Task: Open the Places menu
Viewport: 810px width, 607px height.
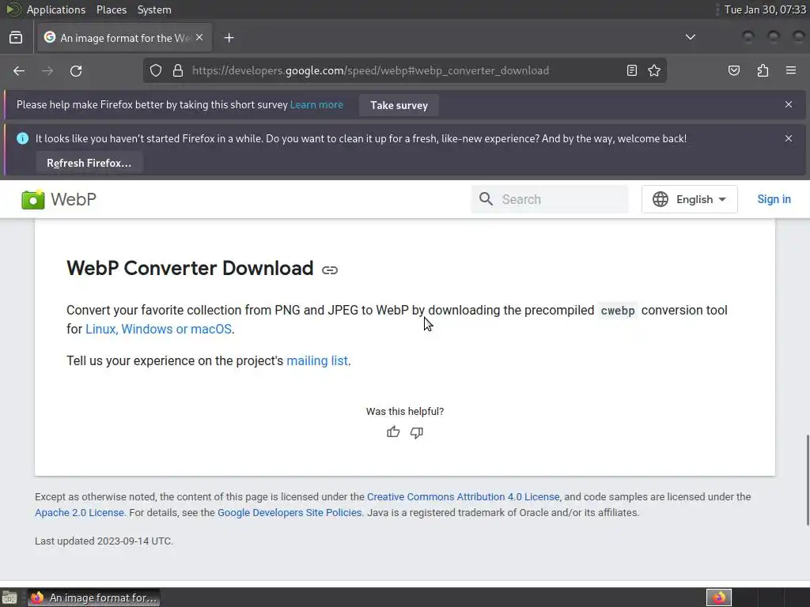Action: point(111,9)
